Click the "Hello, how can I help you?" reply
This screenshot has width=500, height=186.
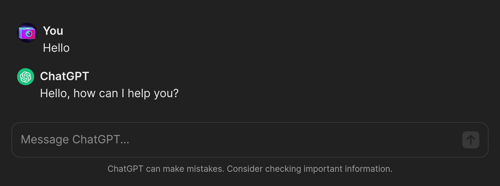109,93
